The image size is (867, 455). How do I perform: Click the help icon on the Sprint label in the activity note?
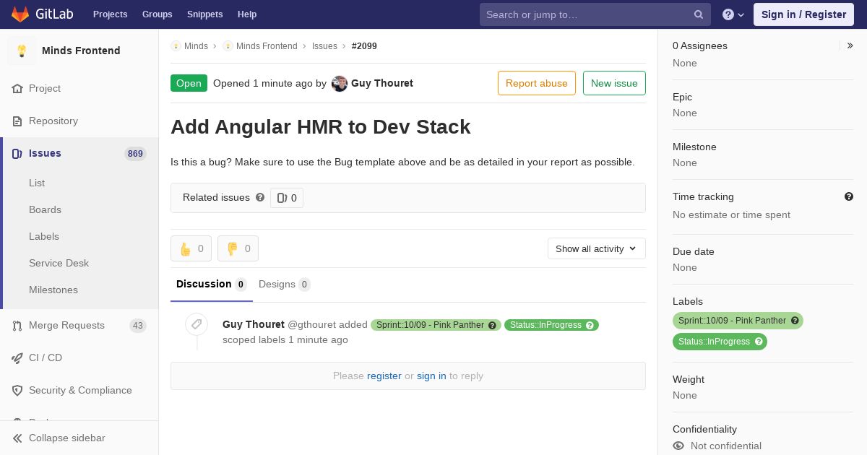[493, 325]
